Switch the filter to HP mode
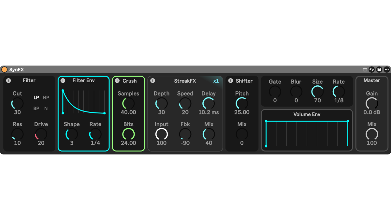This screenshot has width=391, height=220. click(x=46, y=97)
